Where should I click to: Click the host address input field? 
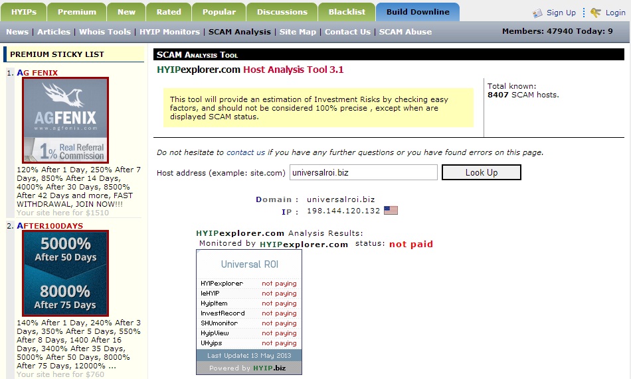point(363,172)
